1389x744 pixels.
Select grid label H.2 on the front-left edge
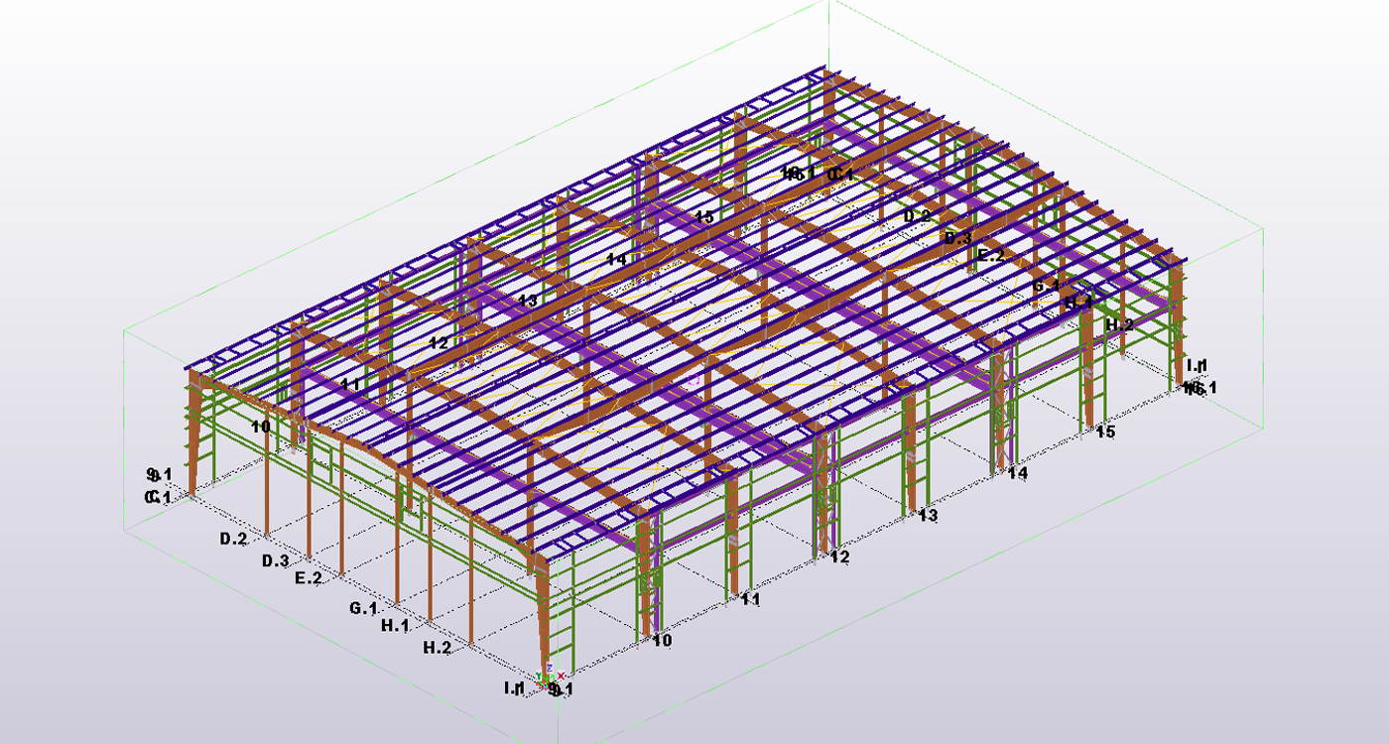point(438,648)
